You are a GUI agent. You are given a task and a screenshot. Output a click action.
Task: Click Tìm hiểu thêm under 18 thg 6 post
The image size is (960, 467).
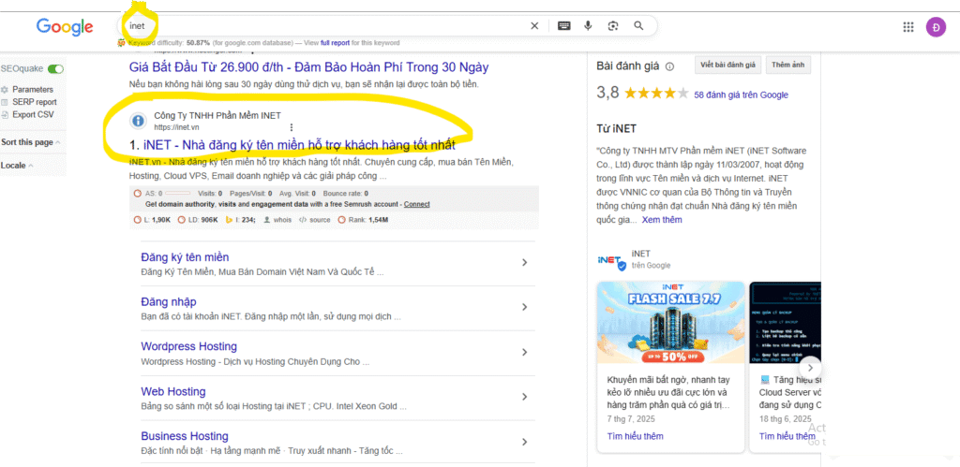point(787,436)
